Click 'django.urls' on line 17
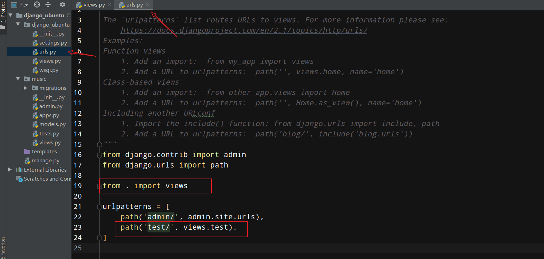The image size is (544, 259). click(150, 165)
